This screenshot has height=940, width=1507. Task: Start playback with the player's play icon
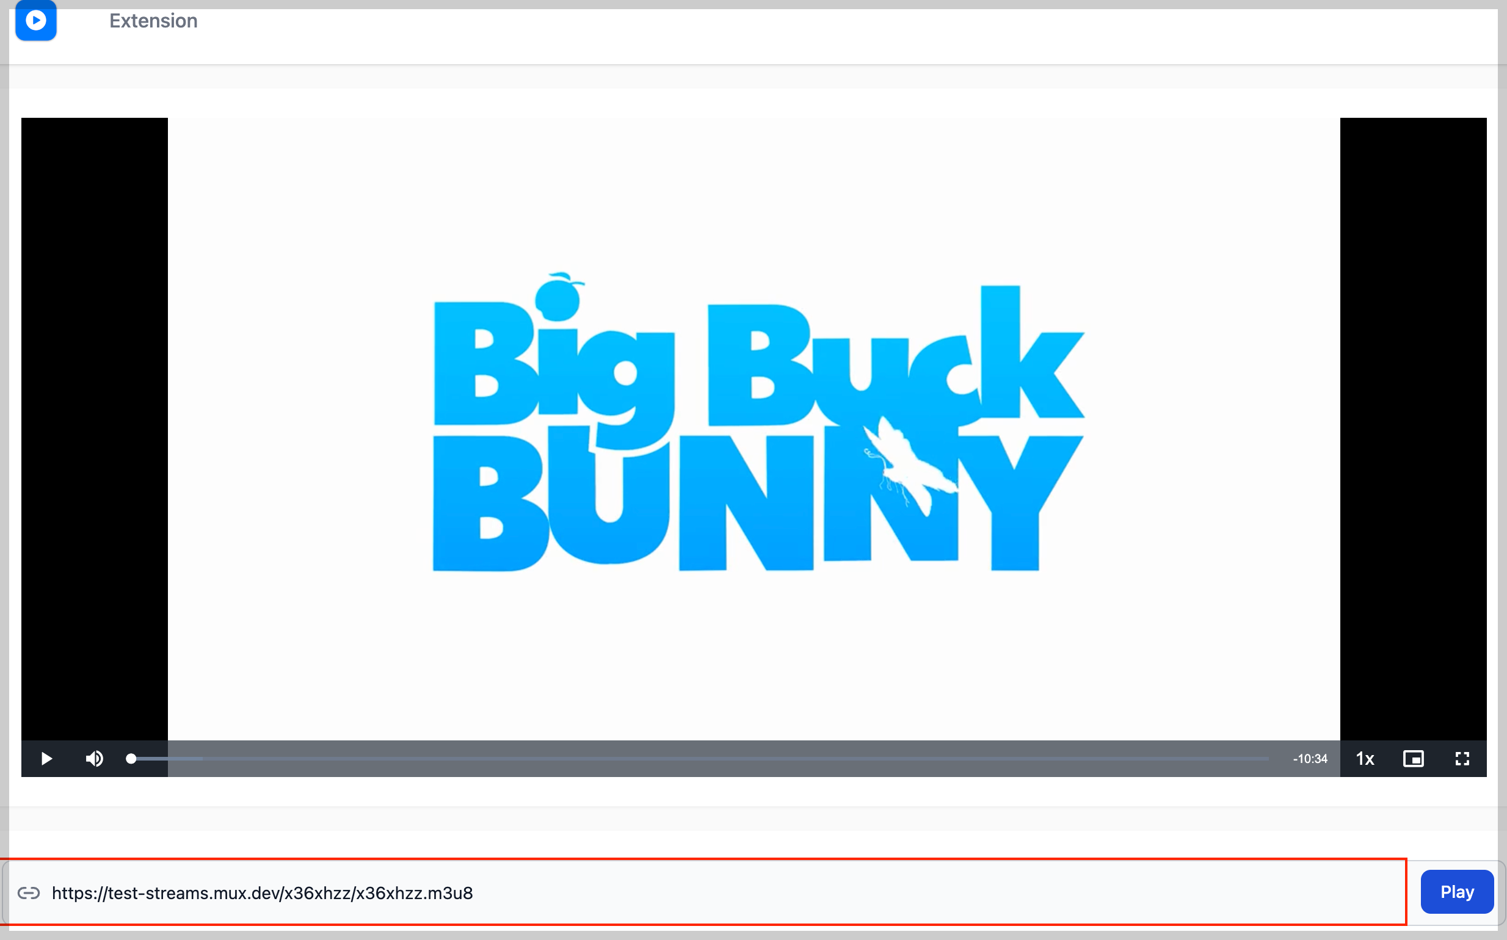tap(46, 759)
